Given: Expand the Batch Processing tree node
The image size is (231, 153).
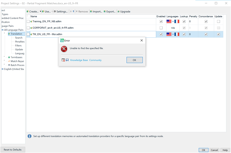Looking at the screenshot, I should pyautogui.click(x=4, y=65).
